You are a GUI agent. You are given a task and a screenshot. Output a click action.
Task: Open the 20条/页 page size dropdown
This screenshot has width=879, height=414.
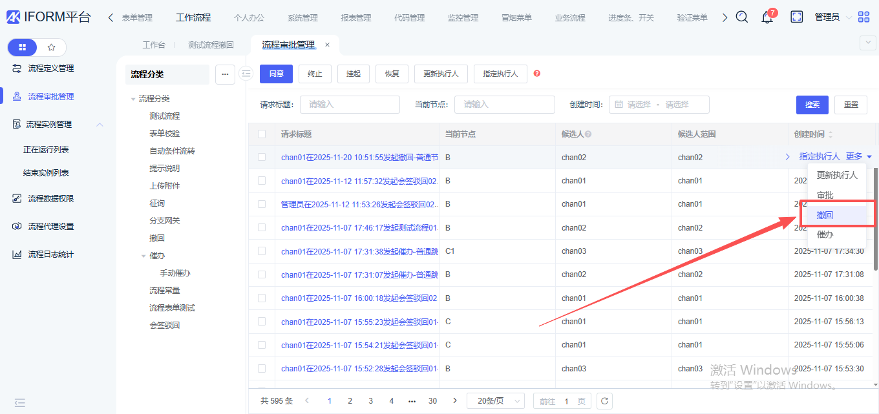point(495,401)
